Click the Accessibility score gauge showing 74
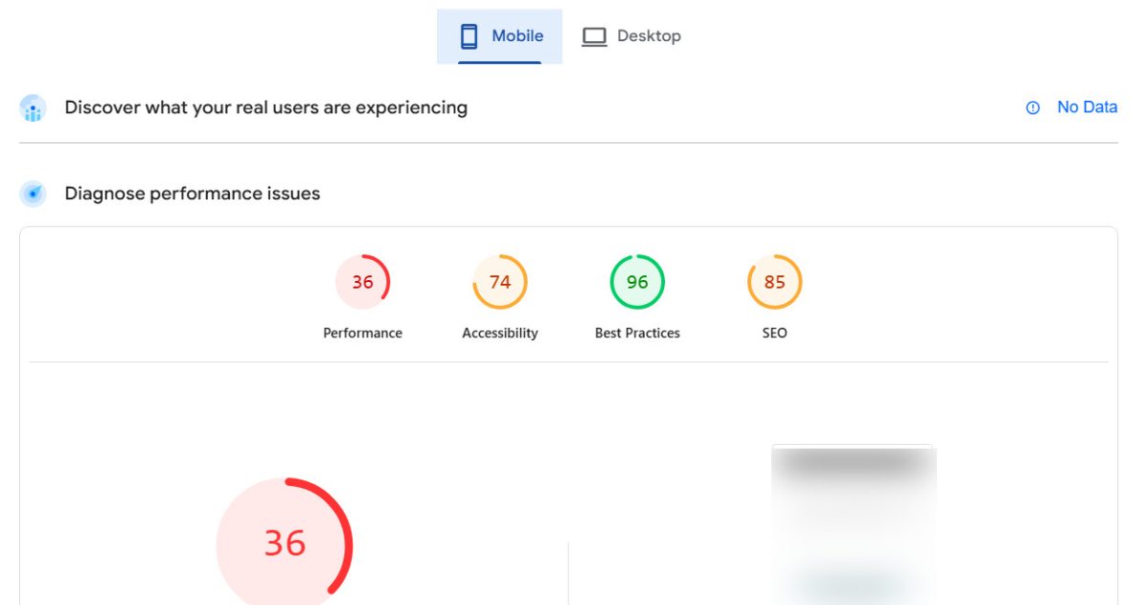Screen dimensions: 1145x605 (x=500, y=281)
